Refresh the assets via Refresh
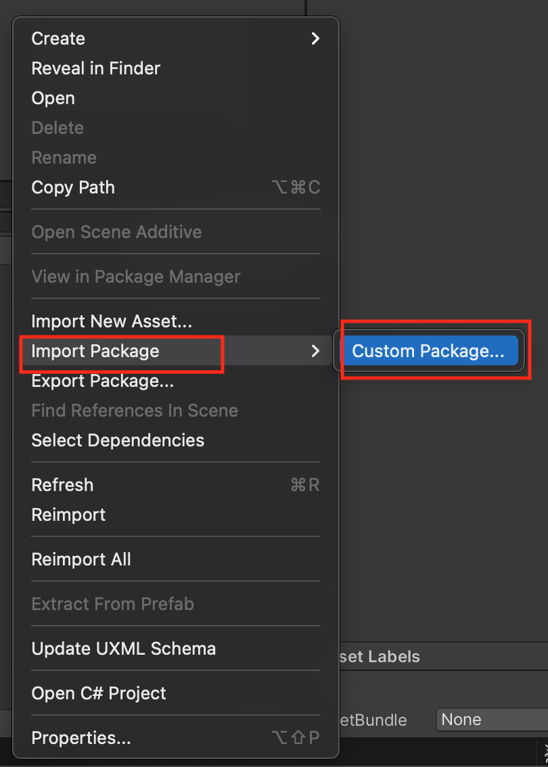The image size is (548, 767). (62, 485)
